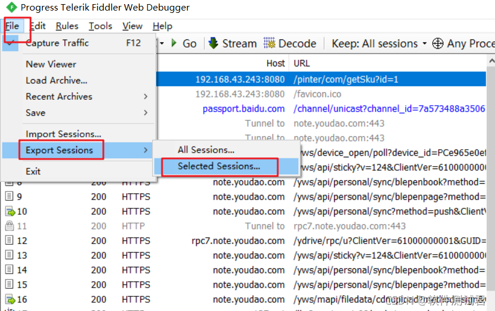Click the sessions list scroll up arrow
The height and width of the screenshot is (311, 495).
[491, 60]
